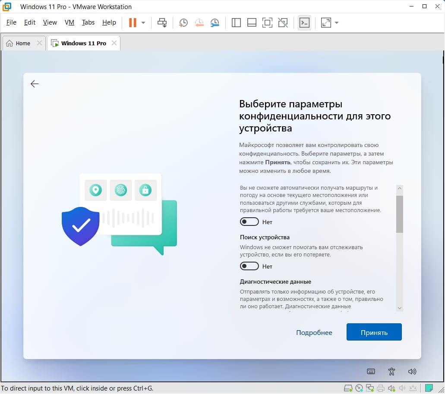Viewport: 445px width, 394px height.
Task: Click the stretch guest display icon
Action: [x=326, y=23]
